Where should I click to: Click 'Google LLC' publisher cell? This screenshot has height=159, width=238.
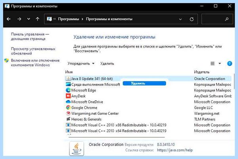(x=203, y=108)
